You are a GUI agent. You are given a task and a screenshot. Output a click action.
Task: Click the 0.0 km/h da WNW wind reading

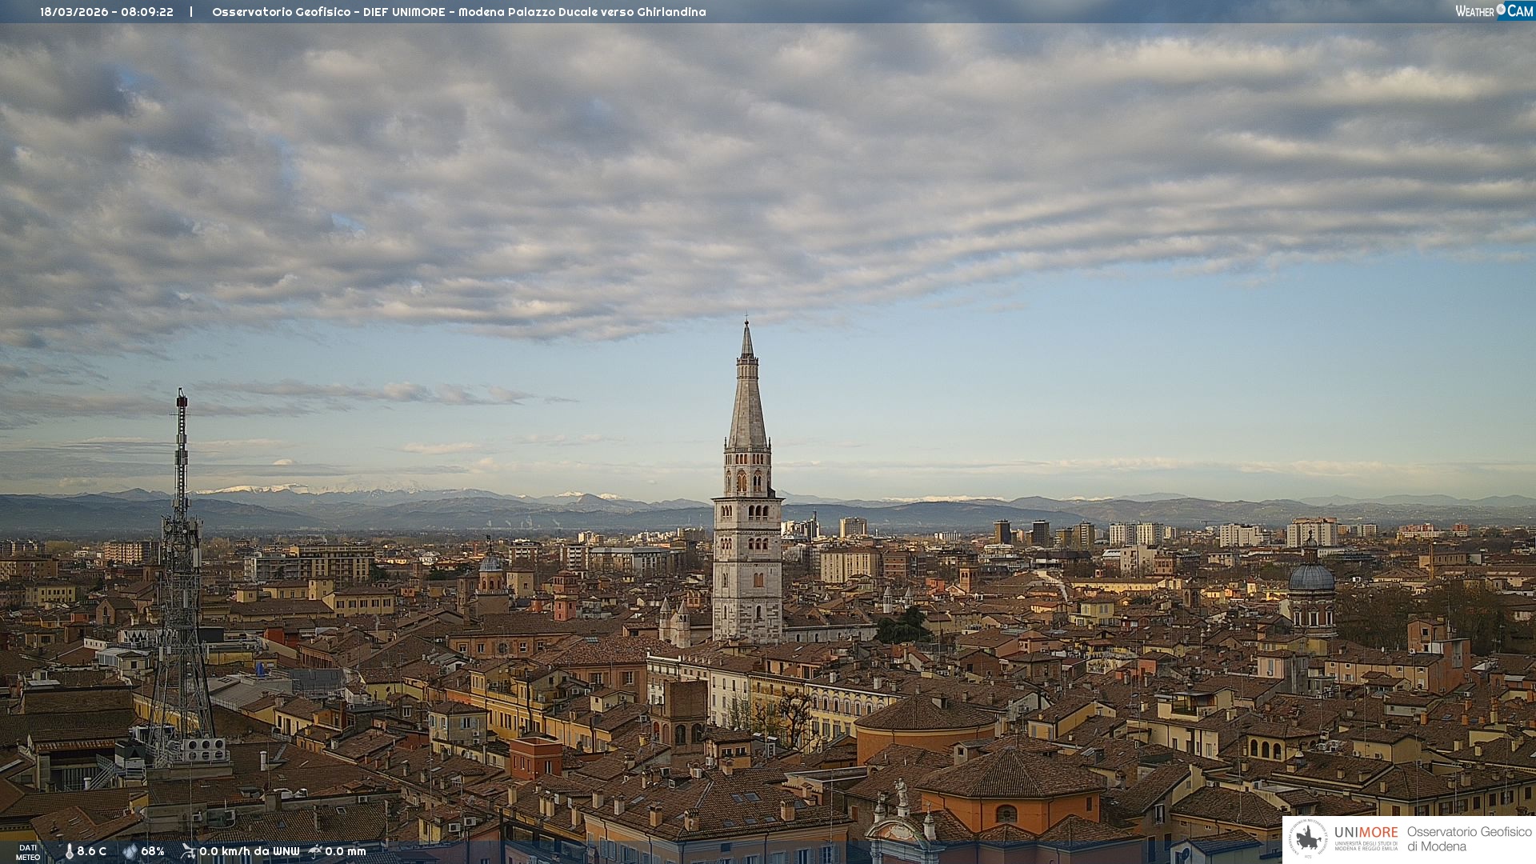tap(249, 851)
